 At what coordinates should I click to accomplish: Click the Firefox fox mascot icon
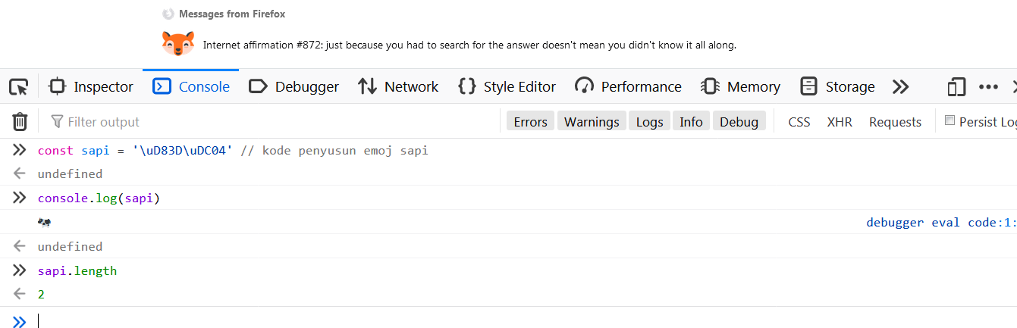coord(178,44)
